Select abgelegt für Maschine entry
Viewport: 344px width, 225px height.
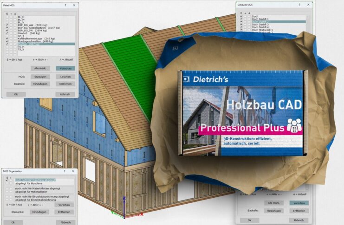[x=29, y=183]
